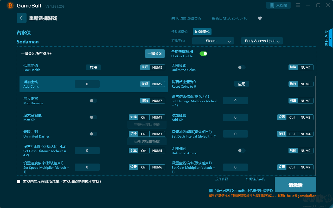Apply Low Health with its 应用 button
The width and height of the screenshot is (333, 208).
click(93, 67)
